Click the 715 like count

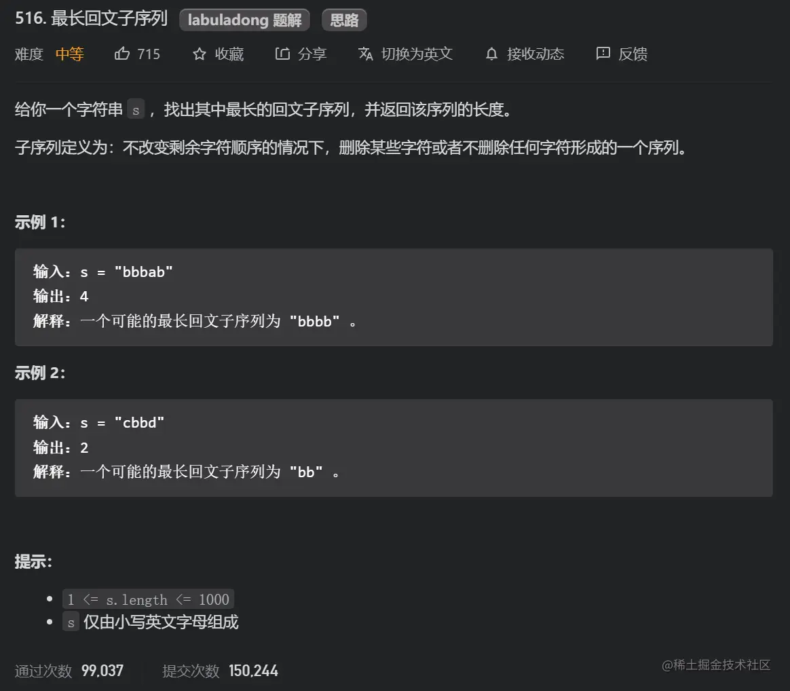[x=149, y=54]
